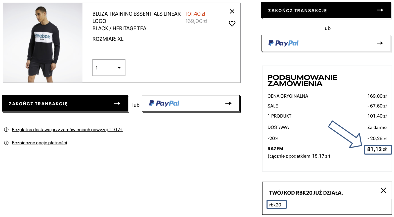Open the quantity dropdown showing 1

point(109,68)
